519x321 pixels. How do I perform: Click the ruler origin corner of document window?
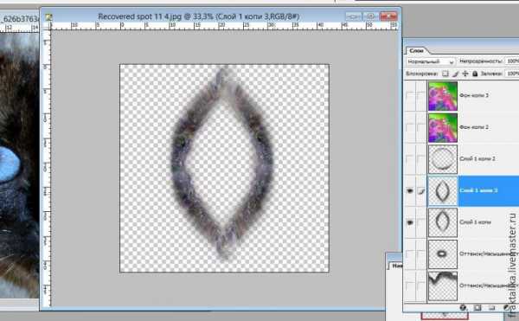pos(47,26)
